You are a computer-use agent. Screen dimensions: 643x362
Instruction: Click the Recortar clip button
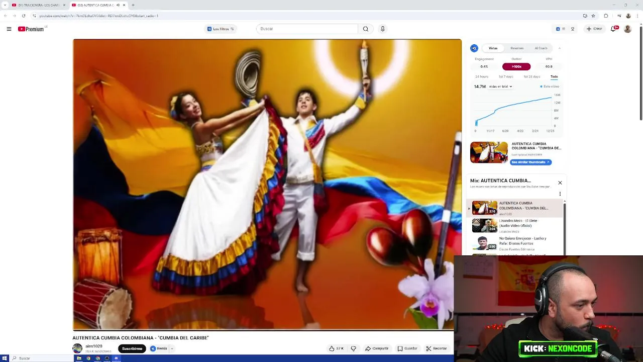tap(436, 348)
